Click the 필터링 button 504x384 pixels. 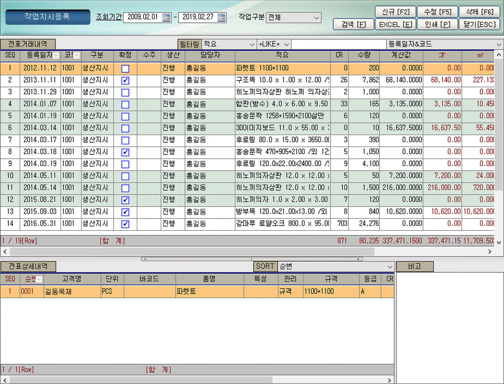(189, 44)
